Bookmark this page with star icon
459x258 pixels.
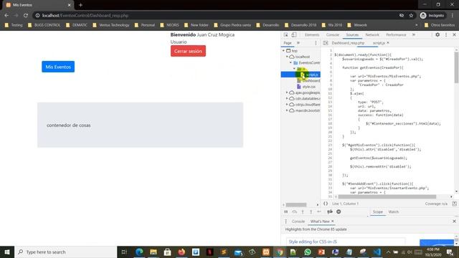[411, 16]
